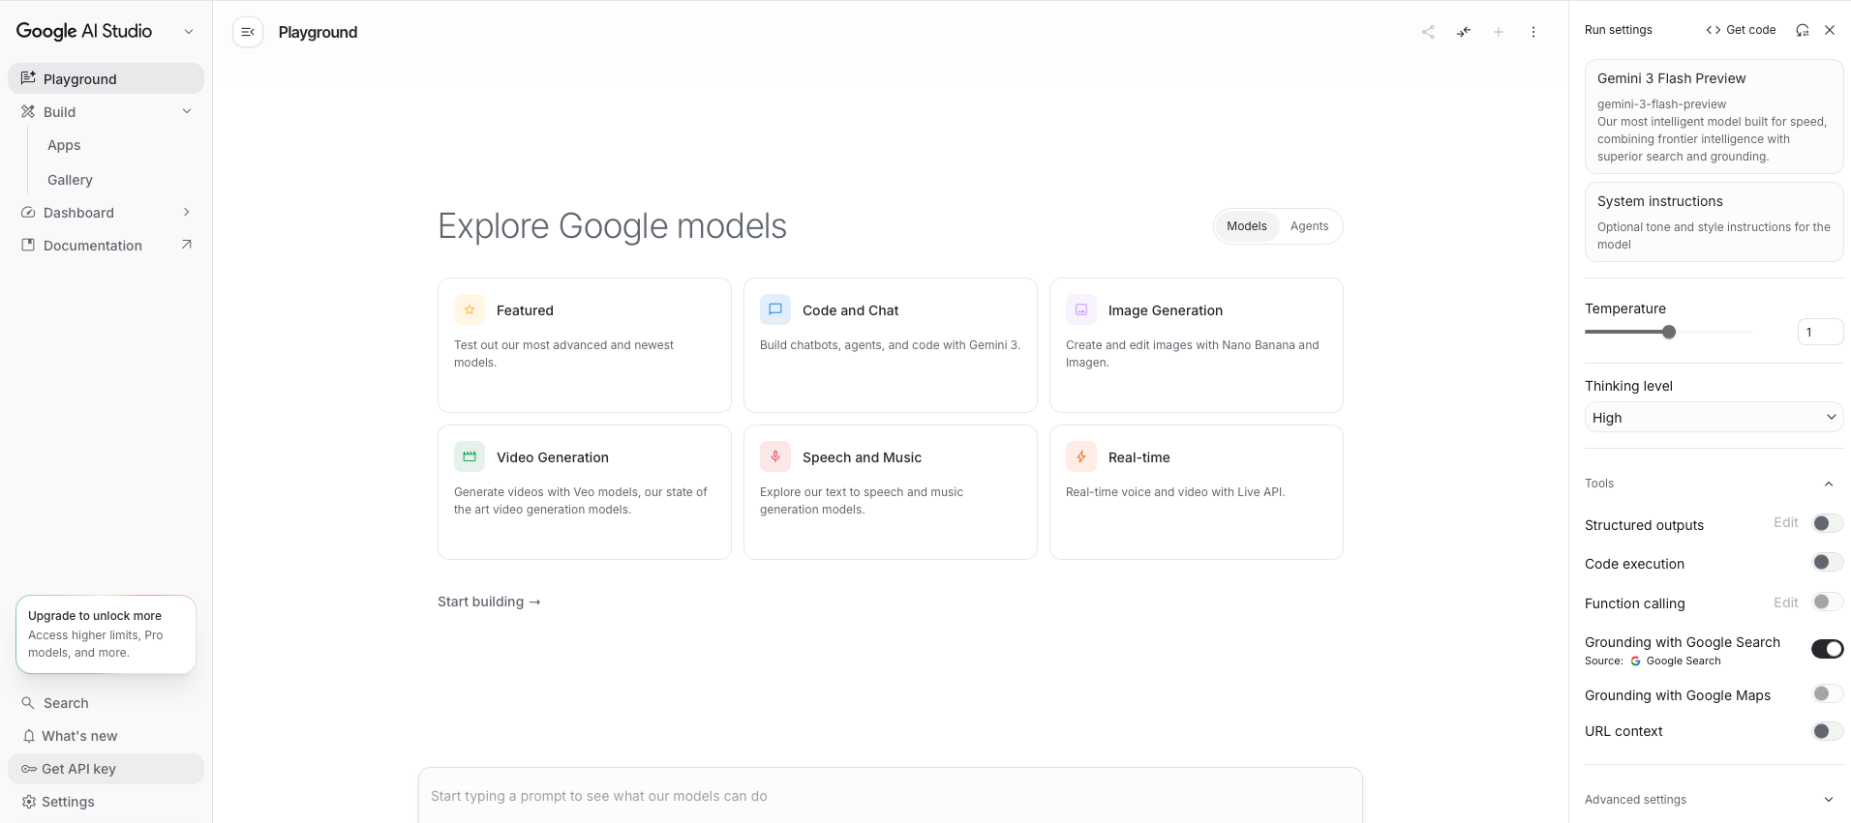Open the Speech and Music card
Viewport: 1851px width, 823px height.
click(x=891, y=492)
